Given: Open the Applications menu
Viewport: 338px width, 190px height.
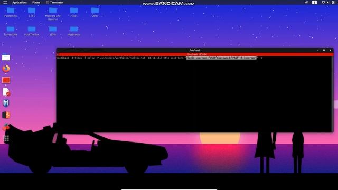Looking at the screenshot, I should (20, 2).
